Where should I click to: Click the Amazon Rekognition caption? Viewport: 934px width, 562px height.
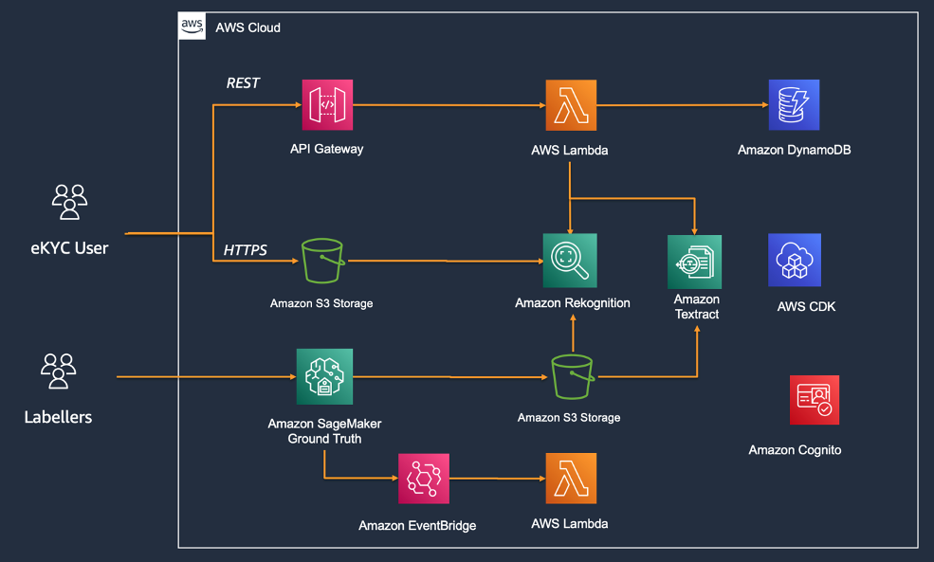coord(573,303)
